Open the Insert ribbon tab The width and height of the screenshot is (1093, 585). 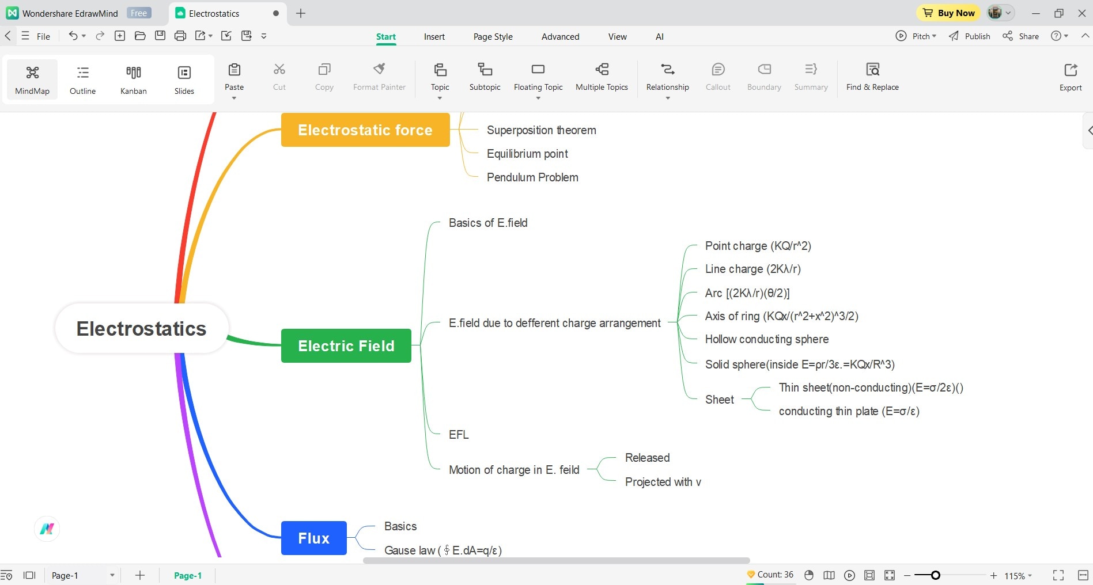tap(434, 36)
